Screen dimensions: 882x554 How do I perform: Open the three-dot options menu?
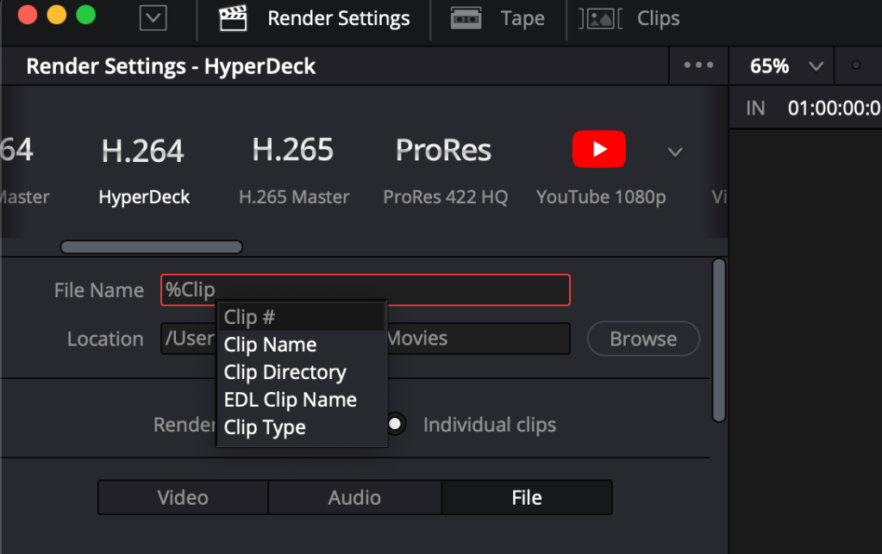[698, 65]
